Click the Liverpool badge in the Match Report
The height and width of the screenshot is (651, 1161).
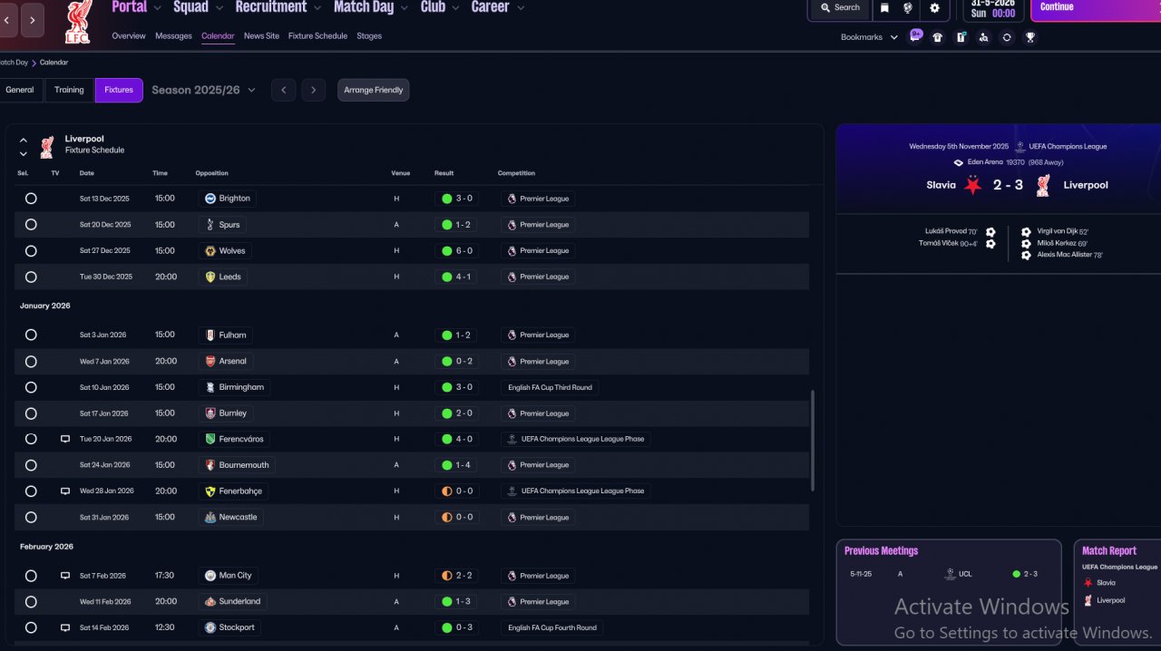point(1088,600)
